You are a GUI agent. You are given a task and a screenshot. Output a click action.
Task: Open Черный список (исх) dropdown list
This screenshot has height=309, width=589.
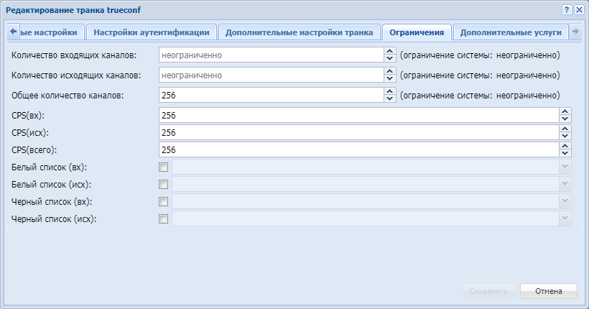pyautogui.click(x=565, y=219)
